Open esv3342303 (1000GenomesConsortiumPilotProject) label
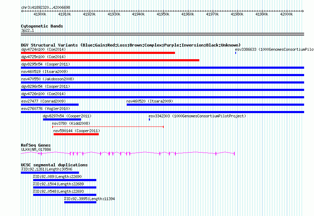 (x=197, y=116)
